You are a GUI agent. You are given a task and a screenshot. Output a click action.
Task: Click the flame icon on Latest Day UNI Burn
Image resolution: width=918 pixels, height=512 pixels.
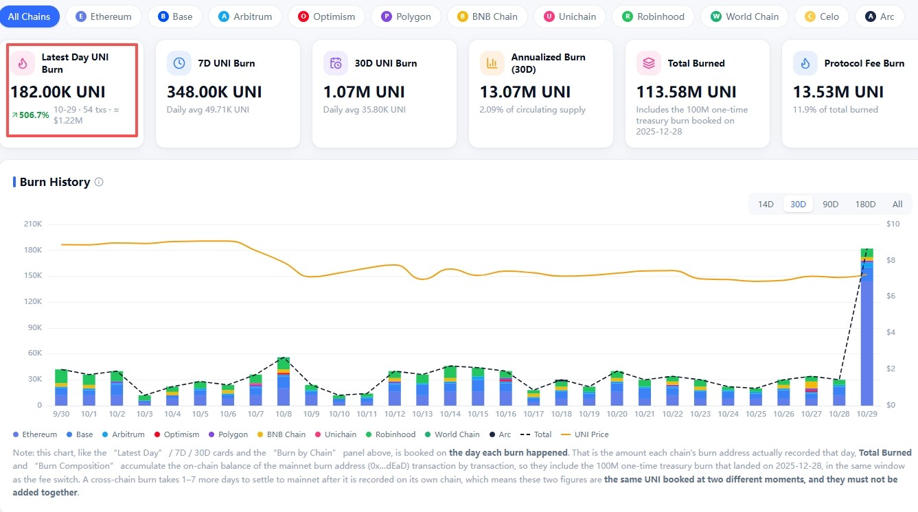tap(23, 63)
